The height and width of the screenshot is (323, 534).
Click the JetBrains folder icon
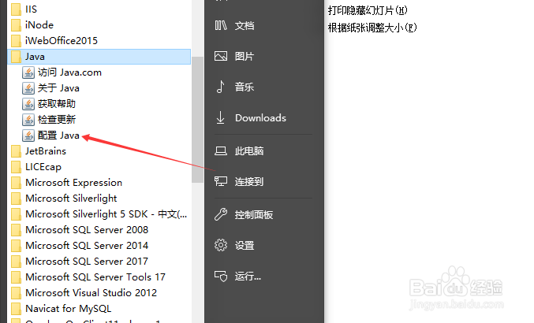[x=16, y=151]
